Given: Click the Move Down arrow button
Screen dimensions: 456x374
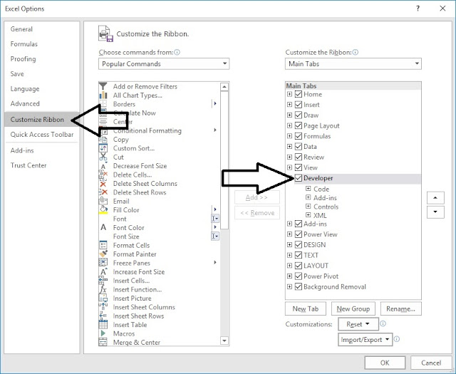Looking at the screenshot, I should coord(435,212).
